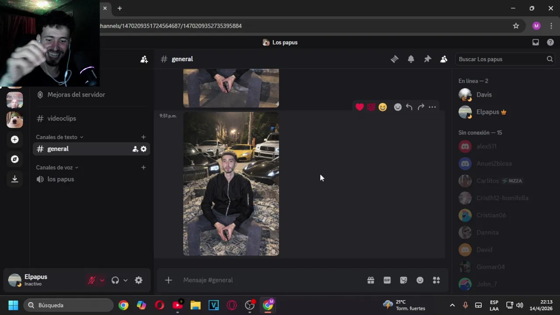Open videoclips channel
560x315 pixels.
coord(91,119)
